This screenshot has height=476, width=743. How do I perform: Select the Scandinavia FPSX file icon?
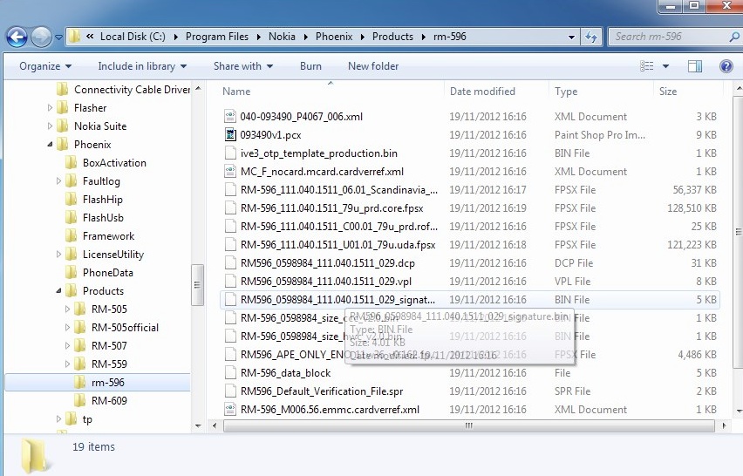coord(230,190)
